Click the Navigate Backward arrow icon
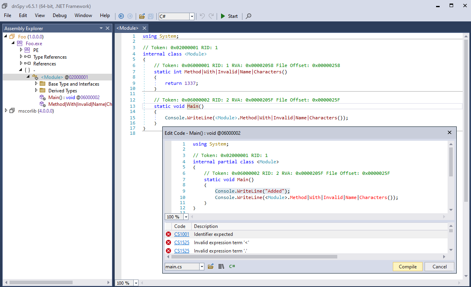The image size is (471, 287). click(x=121, y=16)
